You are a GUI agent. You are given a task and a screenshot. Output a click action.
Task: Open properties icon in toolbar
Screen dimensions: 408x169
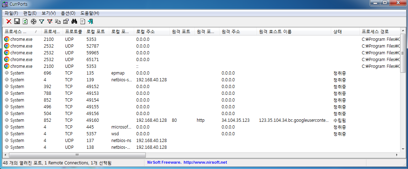(66, 22)
